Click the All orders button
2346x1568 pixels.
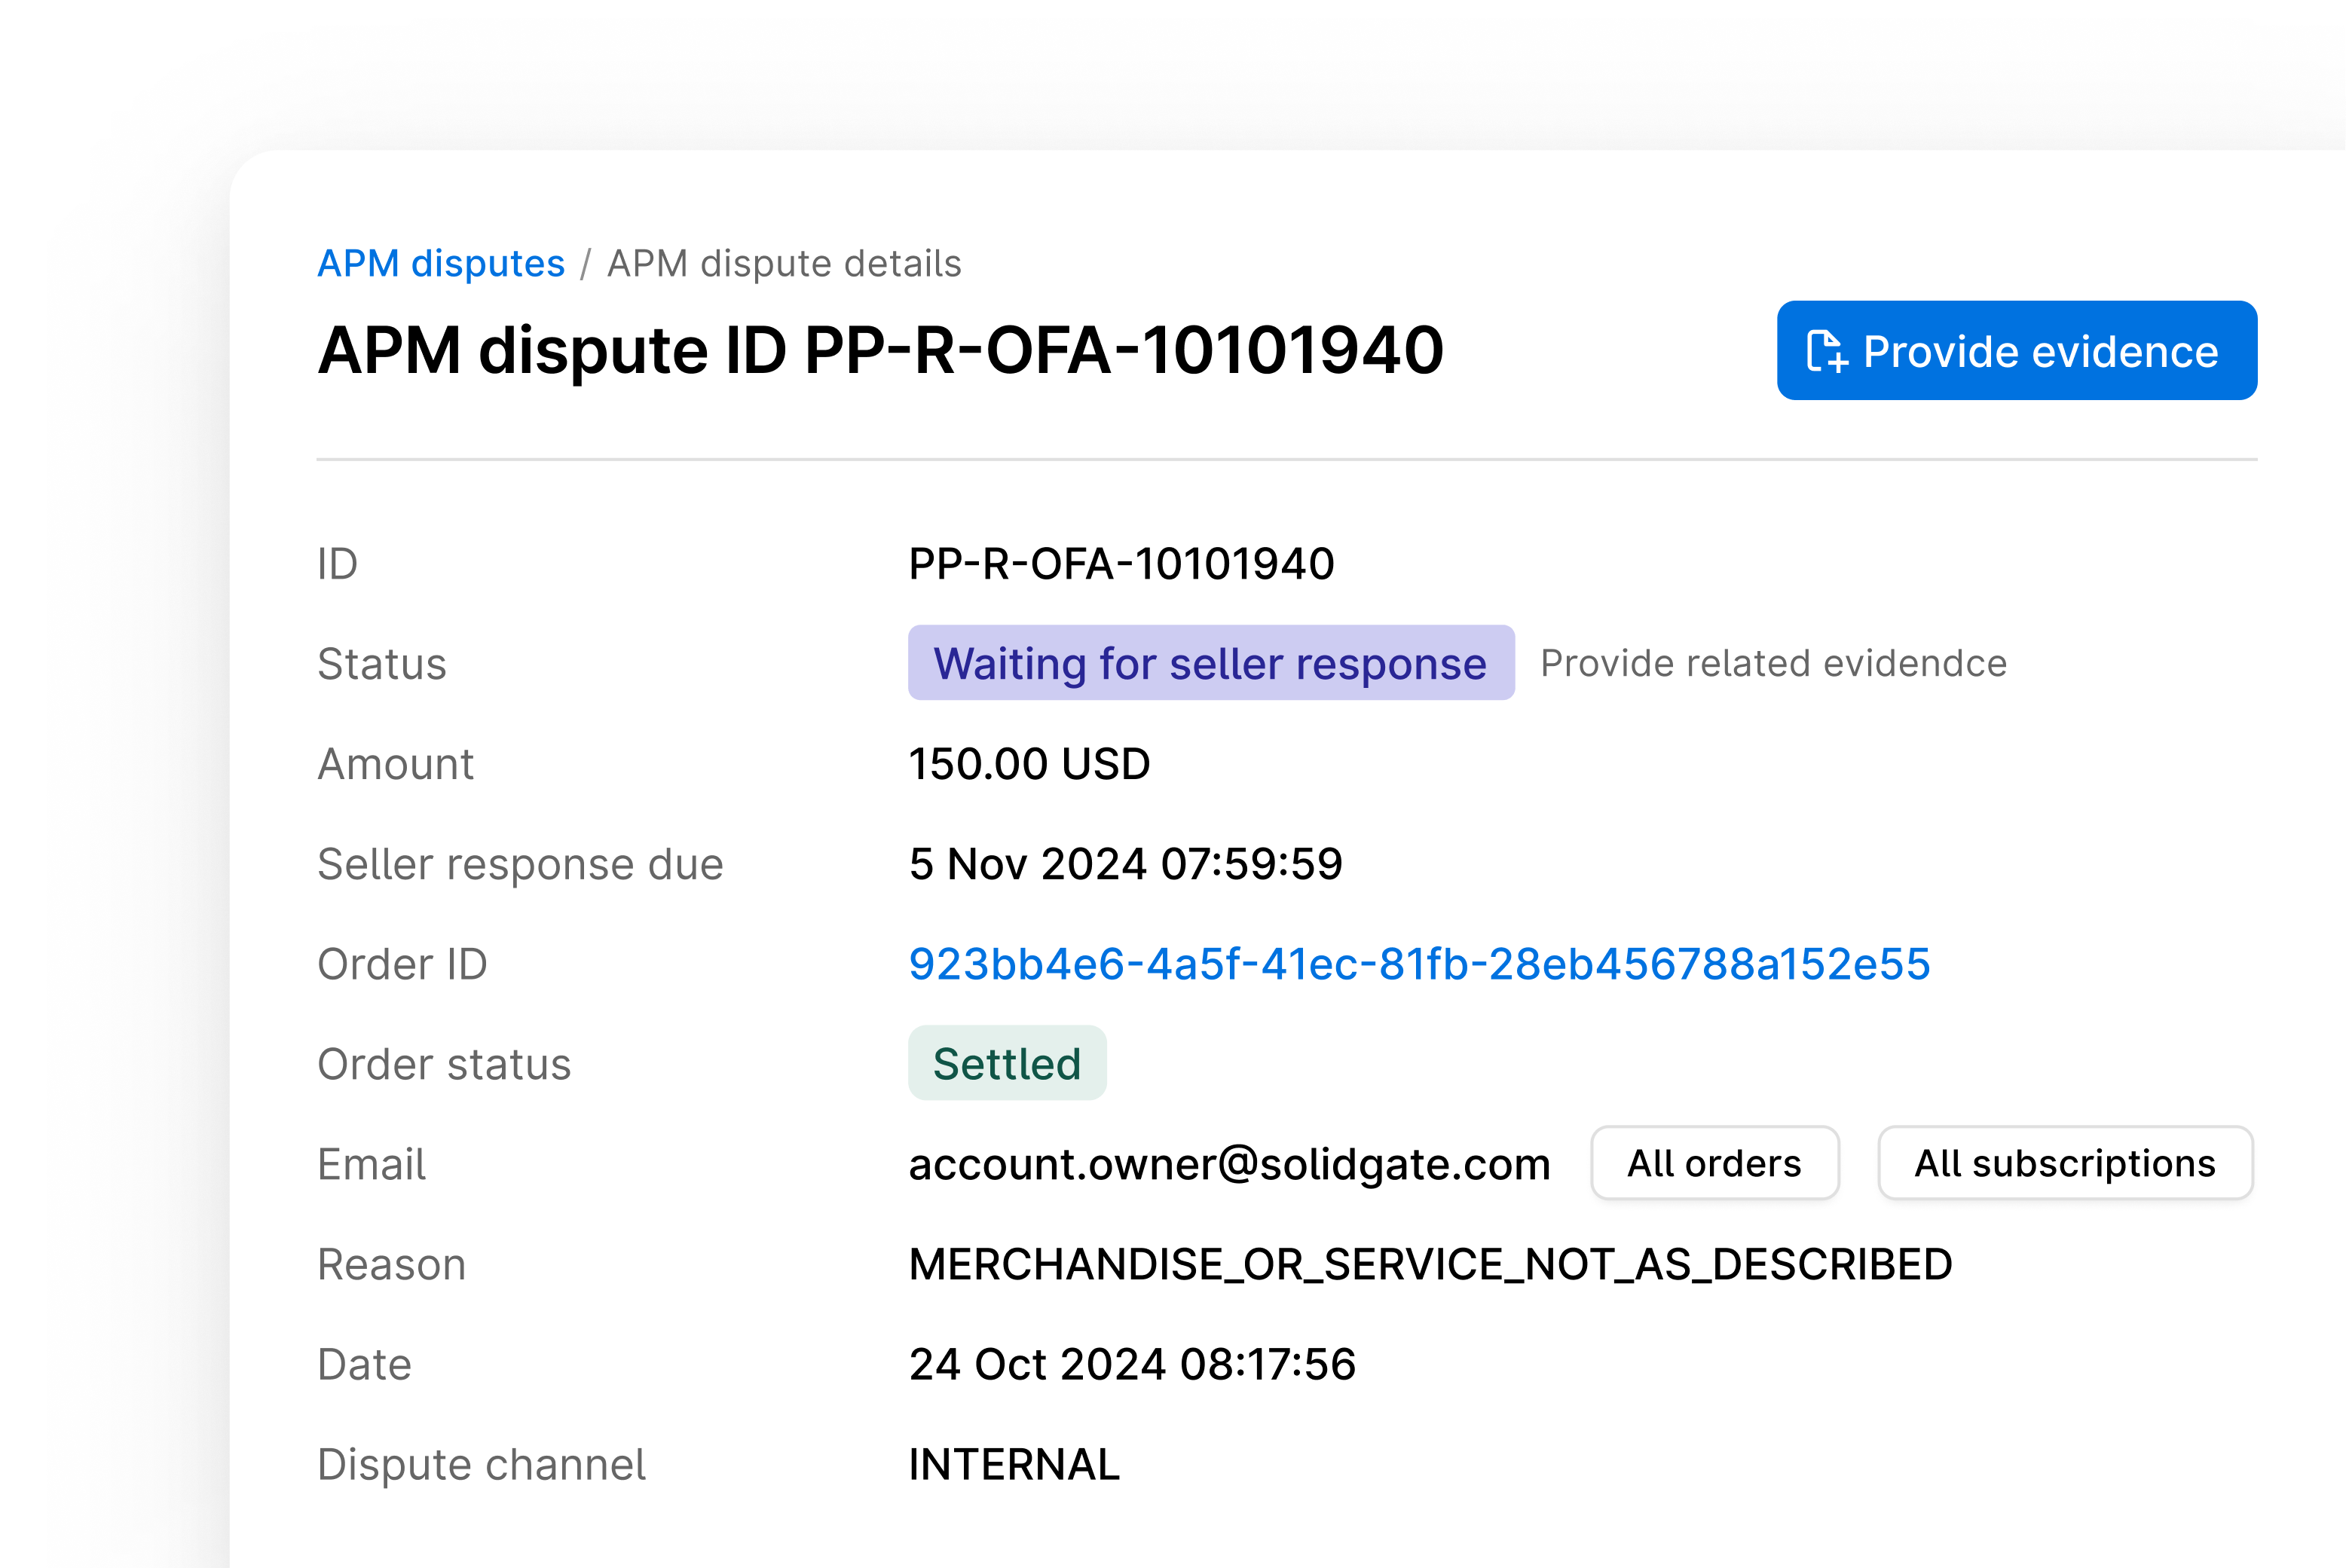[1714, 1163]
